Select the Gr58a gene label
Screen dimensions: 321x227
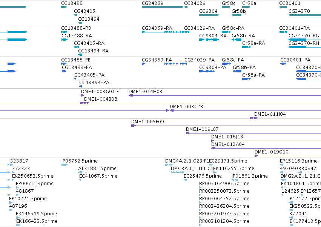click(x=249, y=3)
